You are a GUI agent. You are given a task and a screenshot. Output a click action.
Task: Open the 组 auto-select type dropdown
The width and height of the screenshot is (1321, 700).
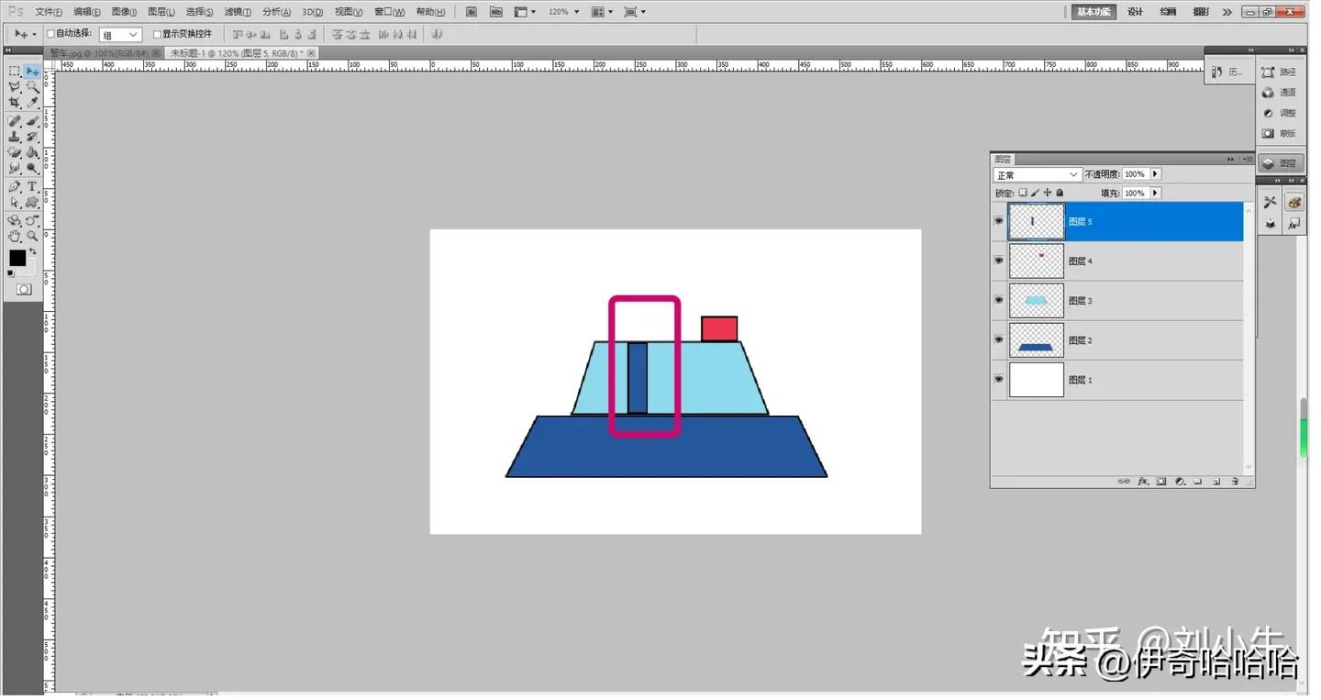pyautogui.click(x=120, y=35)
